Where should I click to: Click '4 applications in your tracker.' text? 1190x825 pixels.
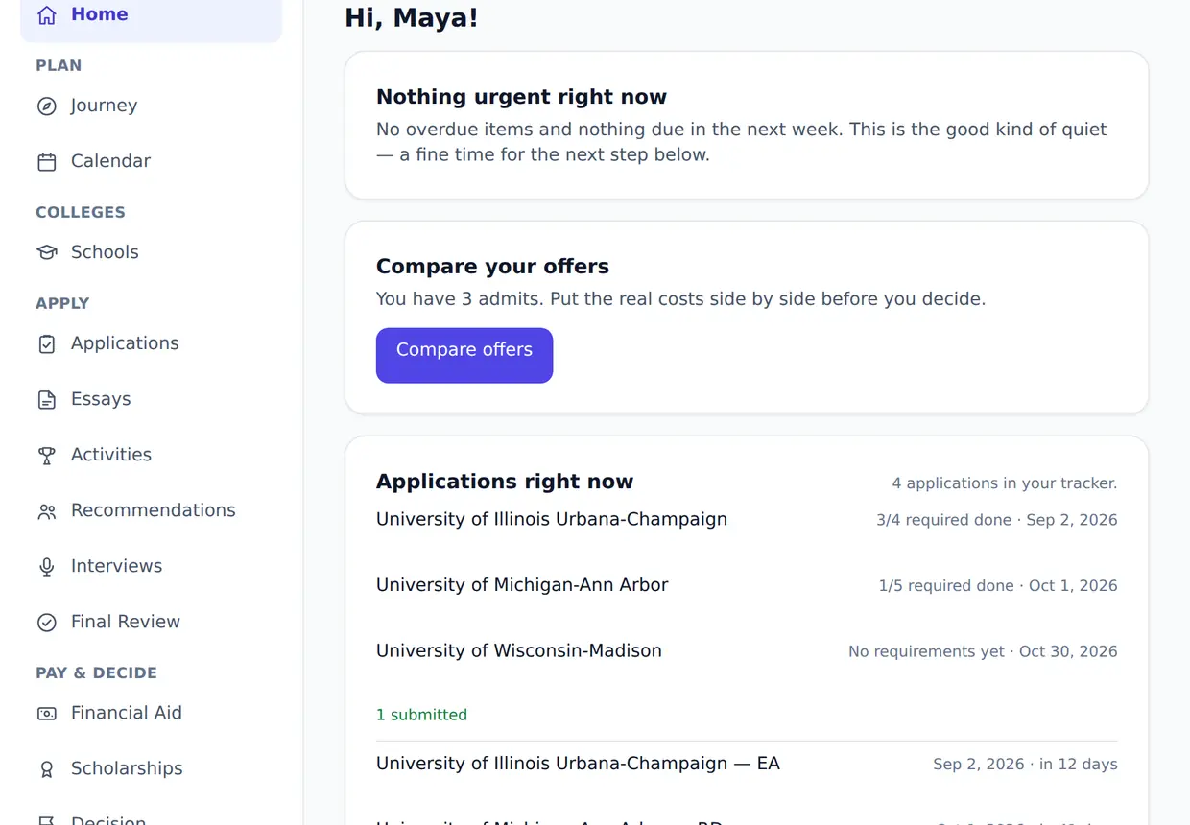tap(1005, 483)
